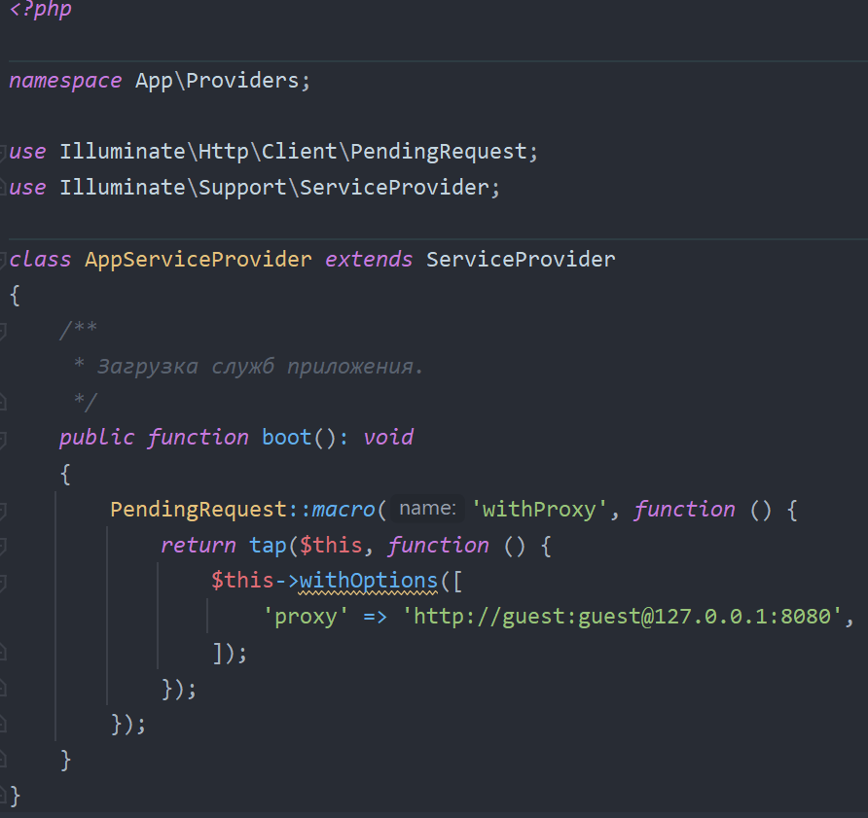
Task: Click "PendingRequest" in the macro call line
Action: 199,510
